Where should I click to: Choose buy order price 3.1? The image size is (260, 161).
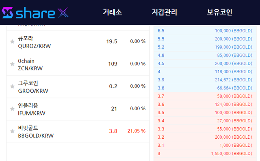(161, 146)
